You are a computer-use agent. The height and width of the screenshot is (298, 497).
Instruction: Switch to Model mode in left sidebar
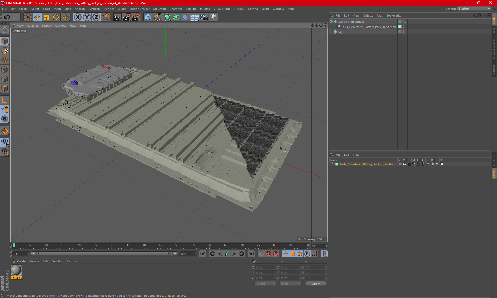tap(5, 41)
